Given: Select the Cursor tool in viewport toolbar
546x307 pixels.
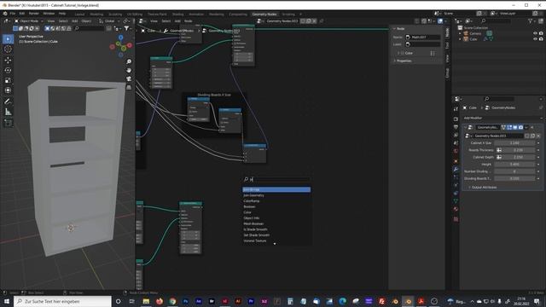Looking at the screenshot, I should (8, 49).
